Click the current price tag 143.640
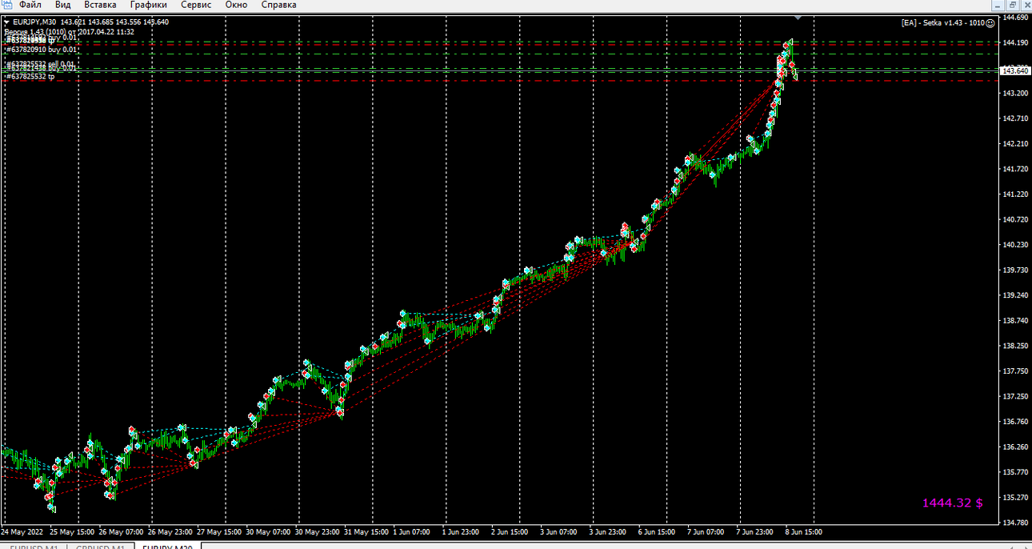Image resolution: width=1032 pixels, height=549 pixels. click(1014, 70)
